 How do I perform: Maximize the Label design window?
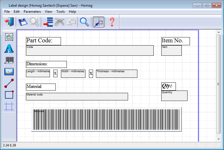click(207, 6)
